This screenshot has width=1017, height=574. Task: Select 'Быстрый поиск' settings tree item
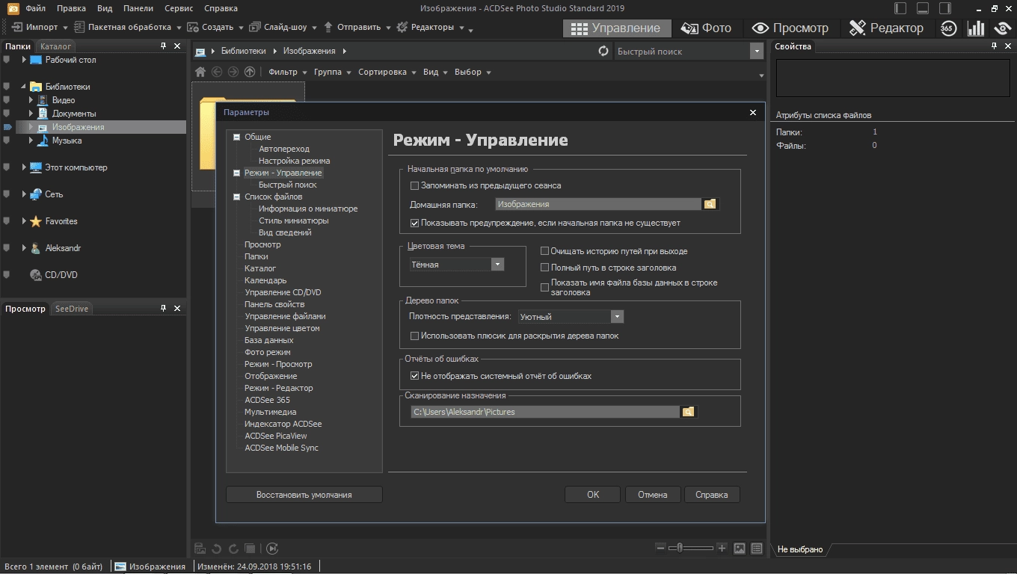tap(288, 185)
